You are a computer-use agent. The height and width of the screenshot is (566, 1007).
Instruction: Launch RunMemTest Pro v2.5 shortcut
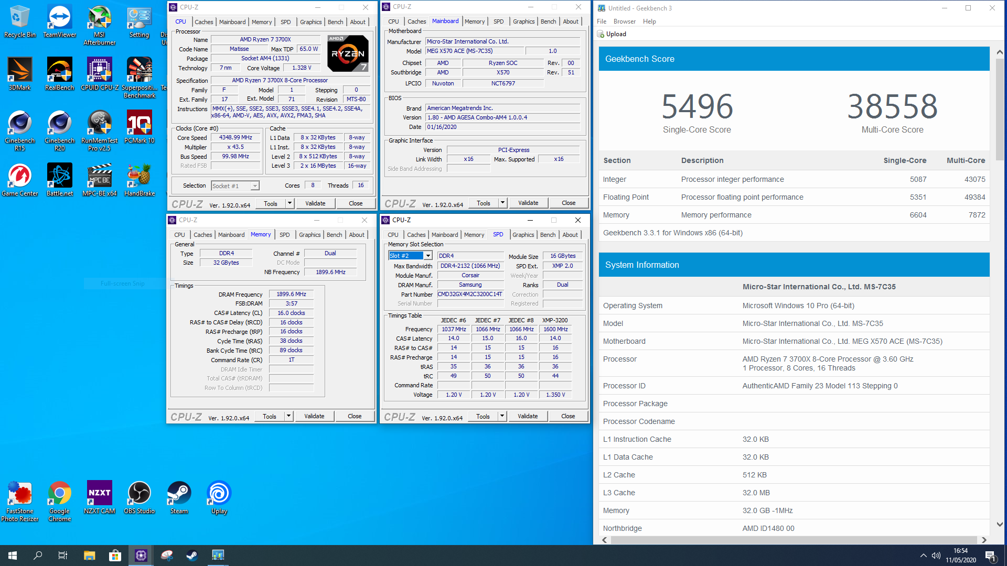click(x=99, y=130)
